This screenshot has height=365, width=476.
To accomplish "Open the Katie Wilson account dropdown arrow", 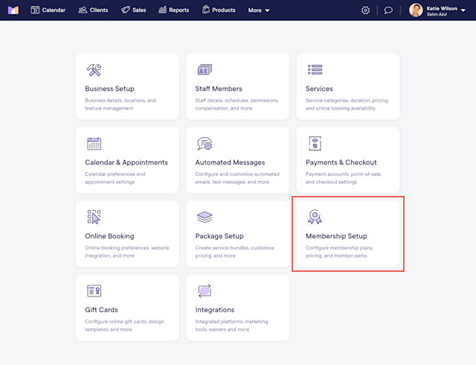I will [463, 10].
